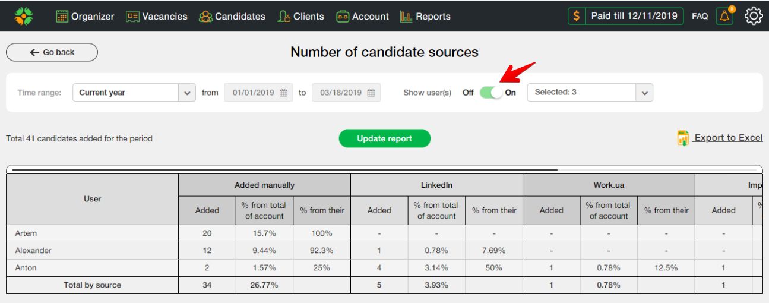This screenshot has width=769, height=303.
Task: Click the Go back button
Action: click(x=52, y=52)
